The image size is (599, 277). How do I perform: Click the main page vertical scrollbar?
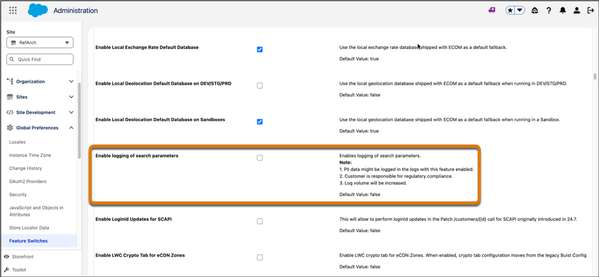pos(595,76)
